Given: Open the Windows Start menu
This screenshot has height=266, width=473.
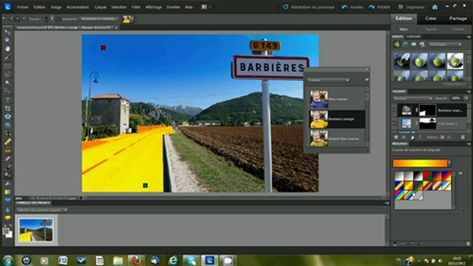Looking at the screenshot, I should [x=7, y=260].
